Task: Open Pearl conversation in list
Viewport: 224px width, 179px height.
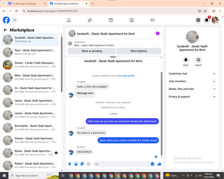Action: (30, 52)
